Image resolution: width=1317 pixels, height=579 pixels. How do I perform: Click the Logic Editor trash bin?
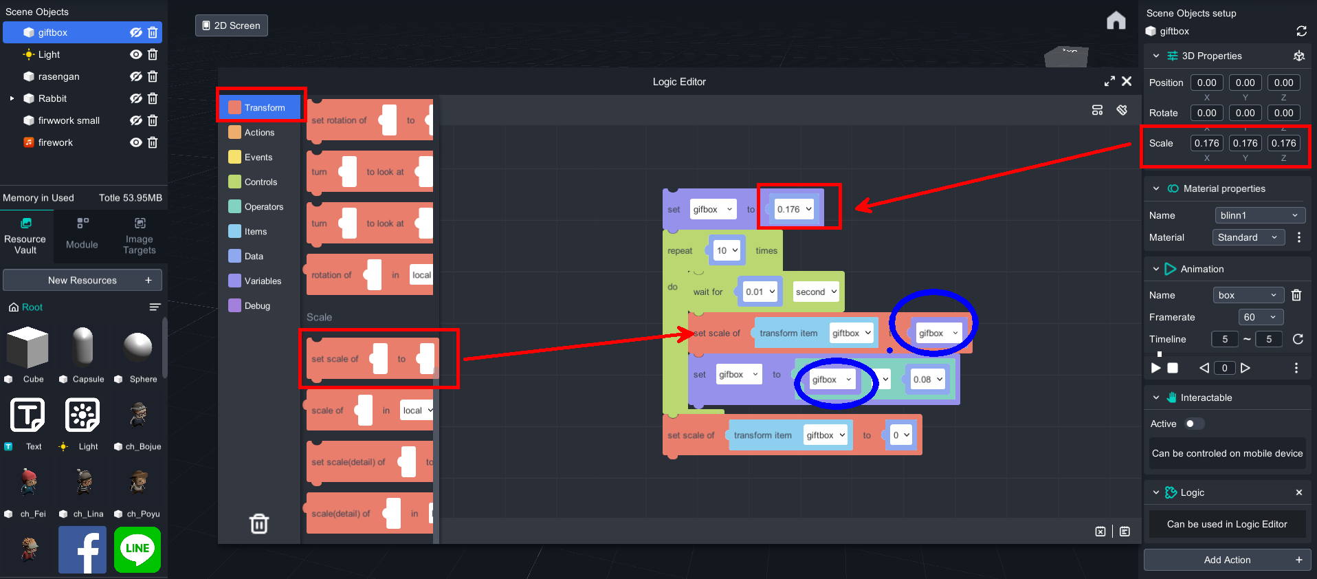click(258, 524)
